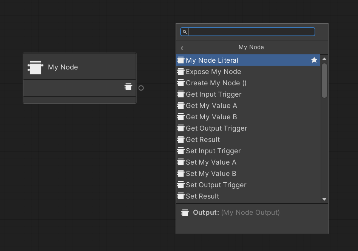Go back using the left chevron arrow
358x251 pixels.
182,48
